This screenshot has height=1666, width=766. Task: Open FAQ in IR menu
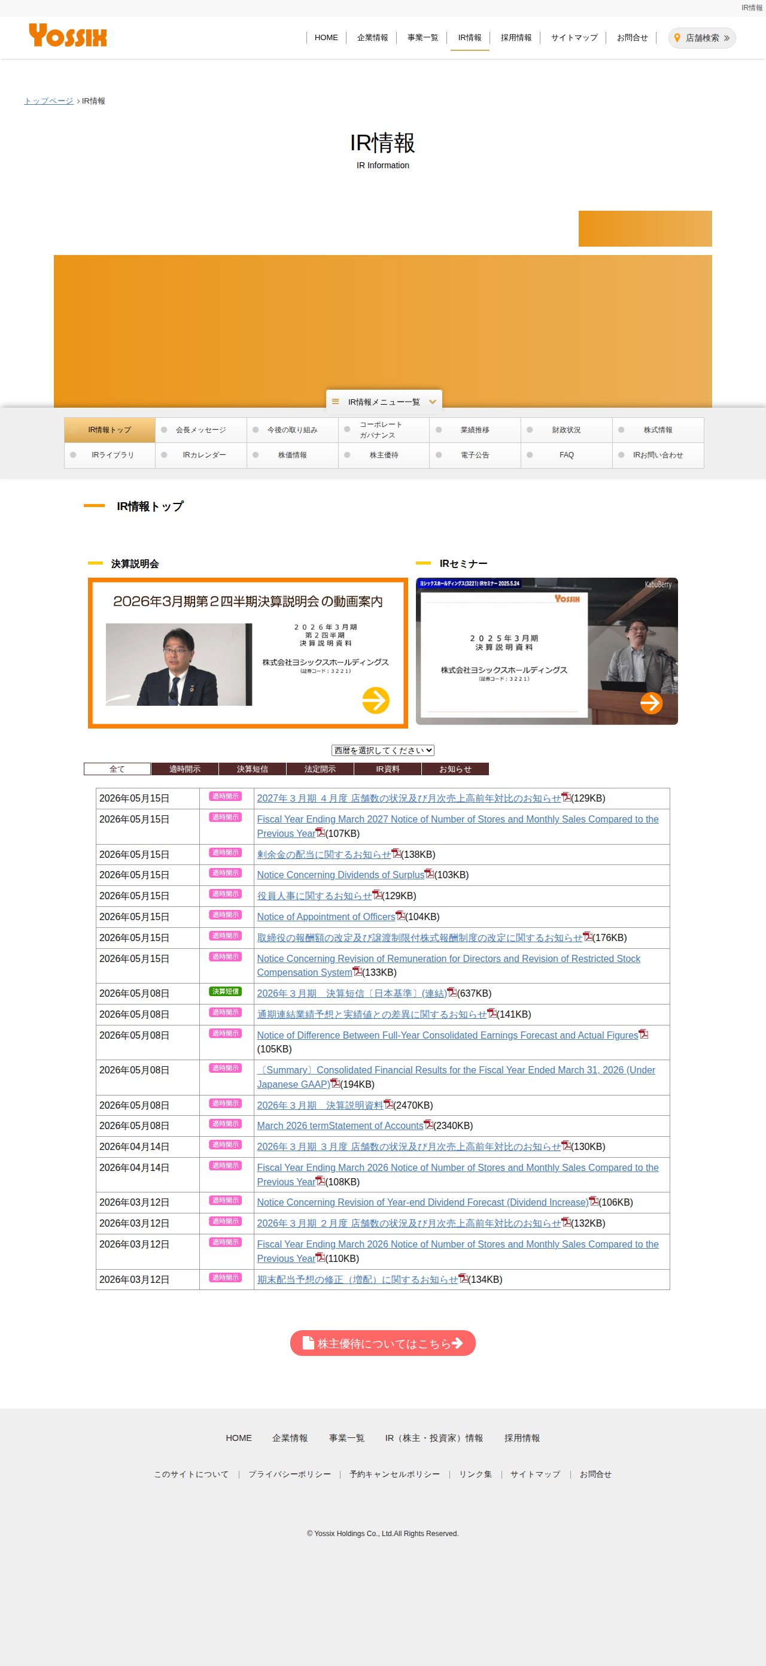(566, 456)
